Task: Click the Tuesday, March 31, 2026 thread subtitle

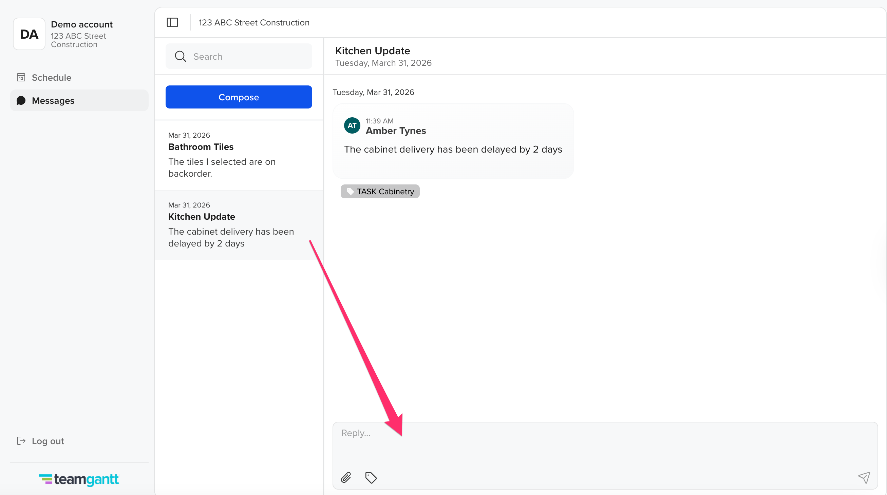Action: pyautogui.click(x=383, y=63)
